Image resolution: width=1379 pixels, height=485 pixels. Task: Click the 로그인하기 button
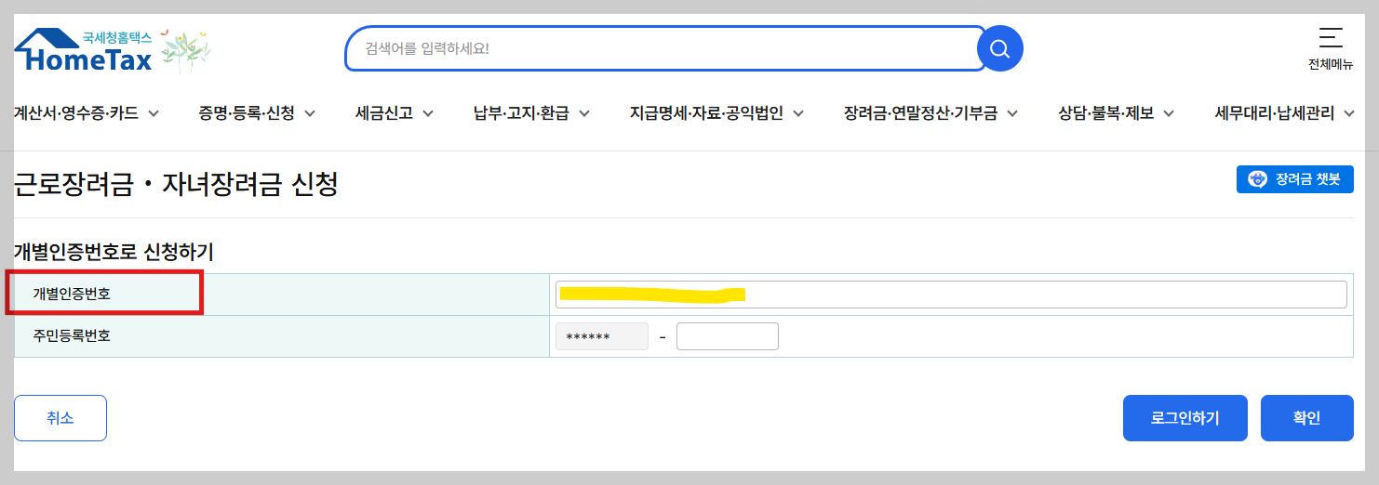pyautogui.click(x=1185, y=418)
